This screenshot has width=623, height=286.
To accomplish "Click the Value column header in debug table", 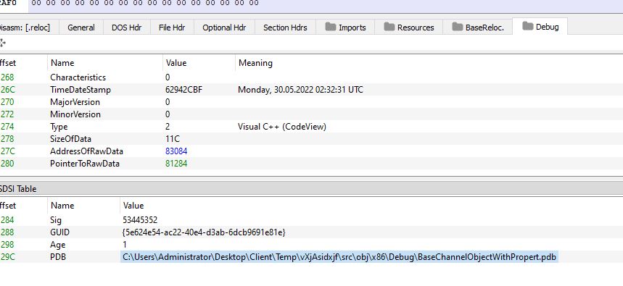I will pyautogui.click(x=176, y=63).
